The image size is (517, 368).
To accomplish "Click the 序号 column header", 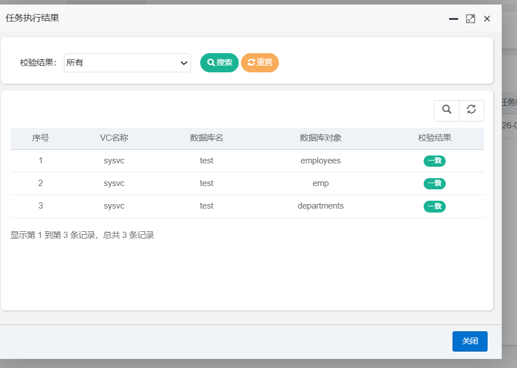I will 41,138.
